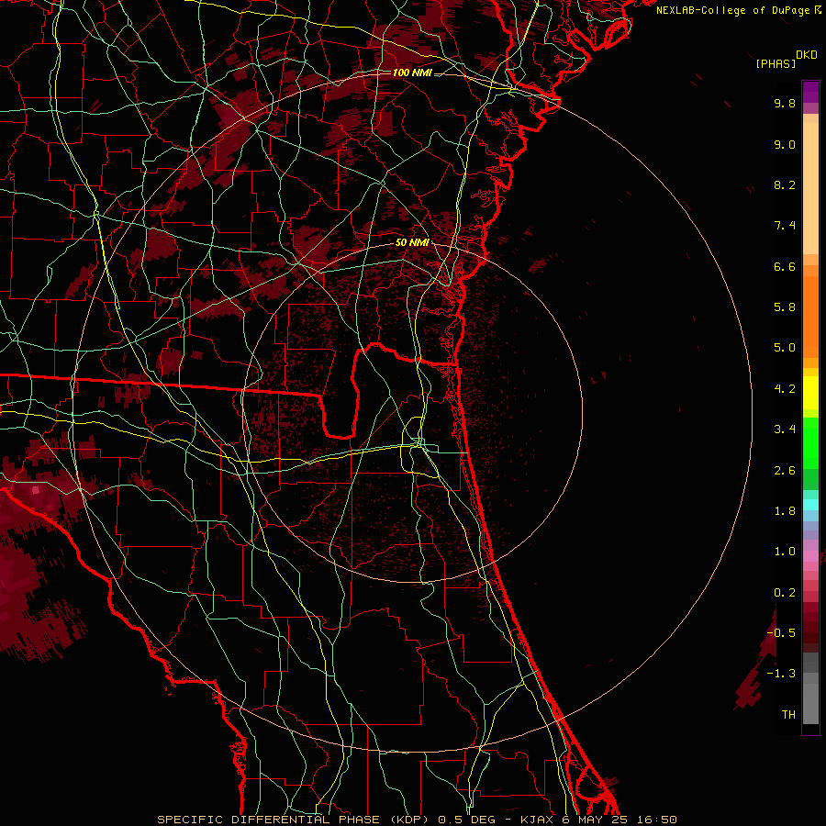Click the 50 NMI range ring label
This screenshot has height=826, width=826.
click(412, 242)
